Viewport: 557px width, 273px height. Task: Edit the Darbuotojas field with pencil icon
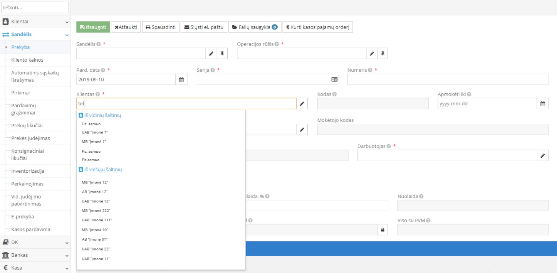[542, 155]
